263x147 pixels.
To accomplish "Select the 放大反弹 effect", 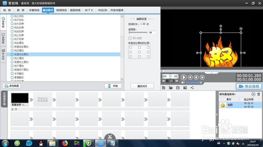I will point(17,24).
